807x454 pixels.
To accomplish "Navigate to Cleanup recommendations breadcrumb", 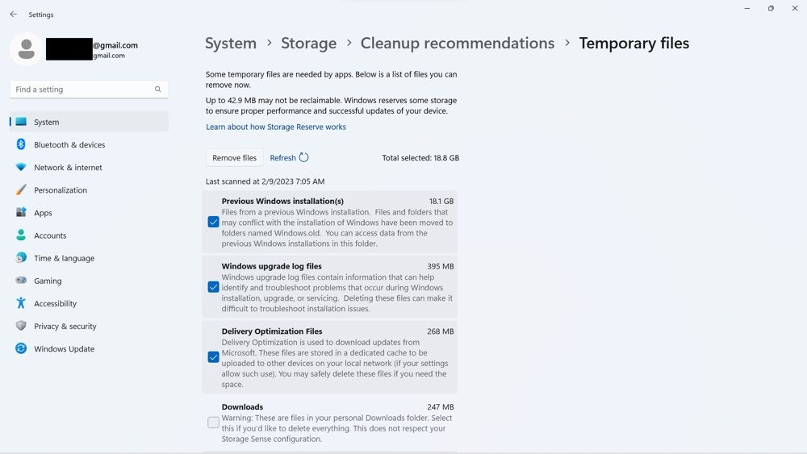I will (457, 44).
